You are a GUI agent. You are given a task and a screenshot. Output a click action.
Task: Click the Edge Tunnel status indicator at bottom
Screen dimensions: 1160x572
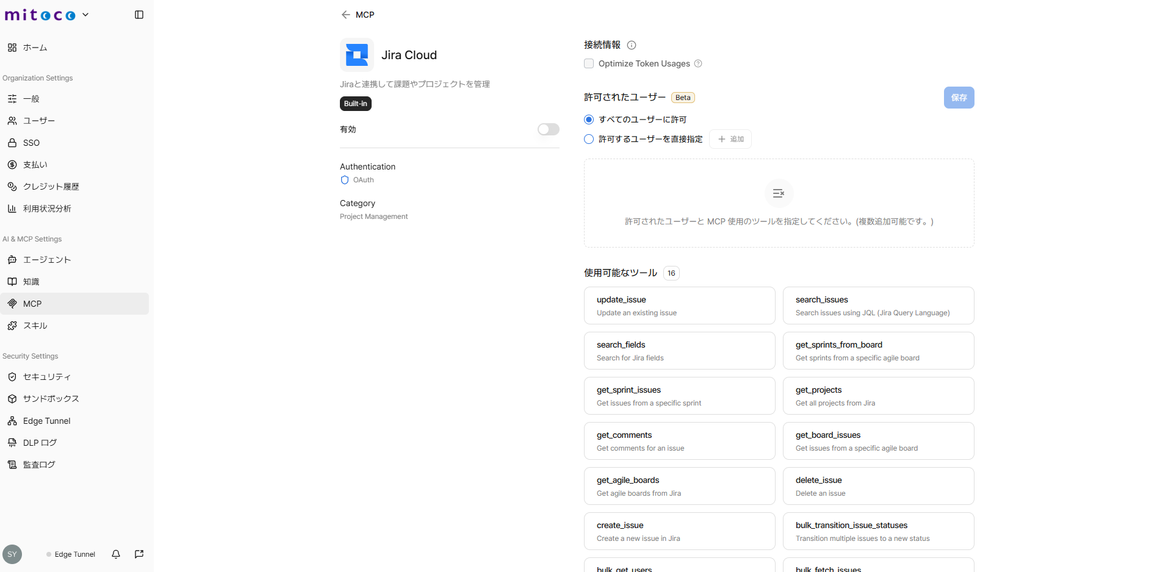pyautogui.click(x=71, y=554)
